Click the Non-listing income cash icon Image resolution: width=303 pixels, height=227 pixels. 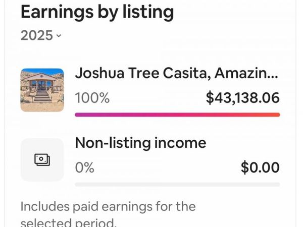tap(42, 160)
